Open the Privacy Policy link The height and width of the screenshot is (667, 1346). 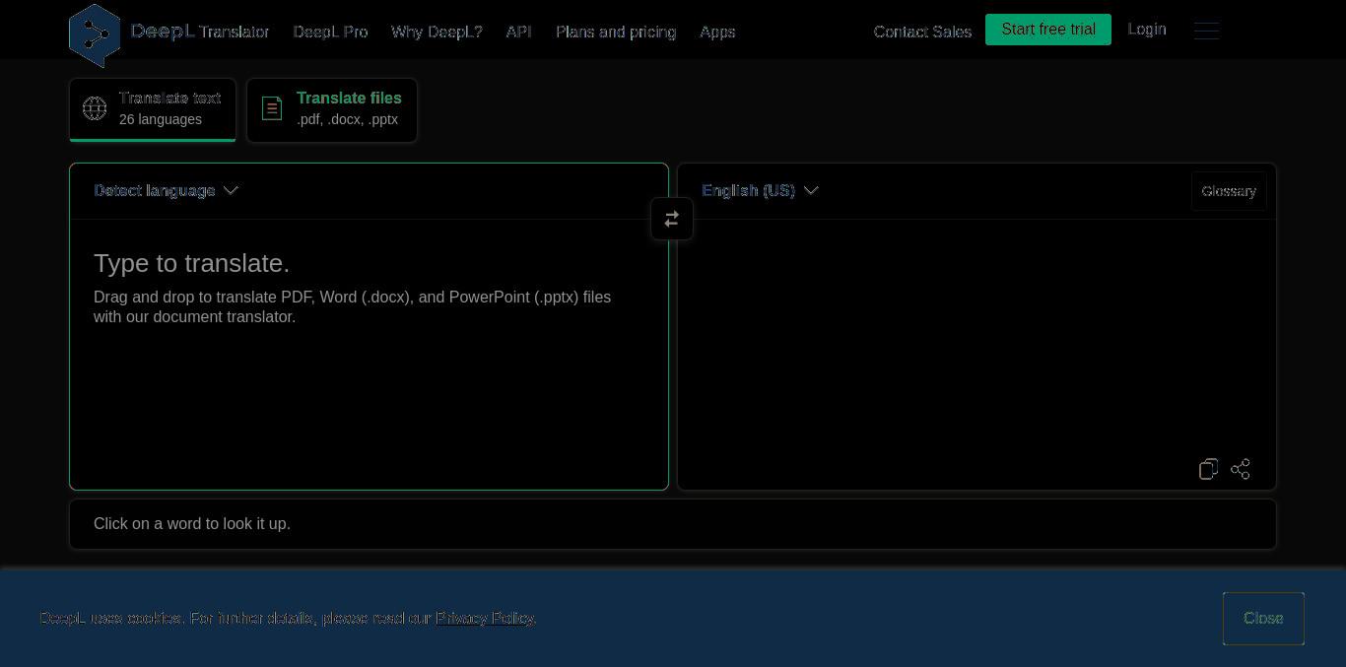pyautogui.click(x=484, y=618)
